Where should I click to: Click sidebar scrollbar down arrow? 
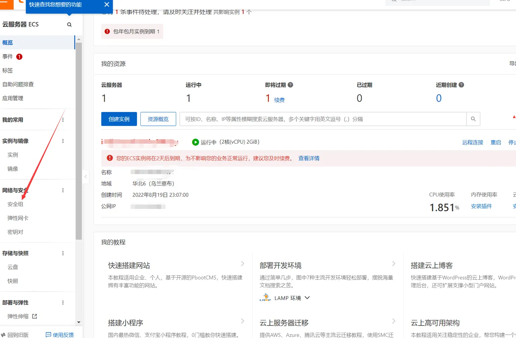[79, 322]
